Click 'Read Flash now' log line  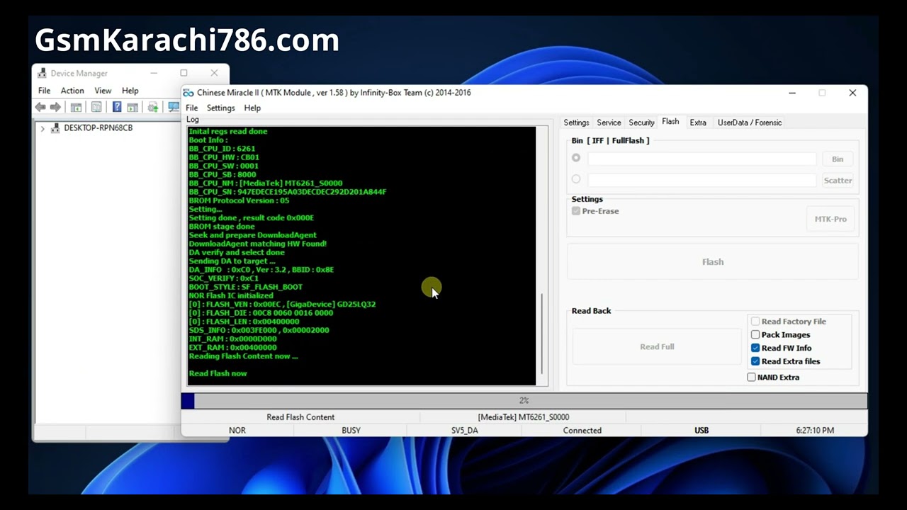(x=218, y=373)
